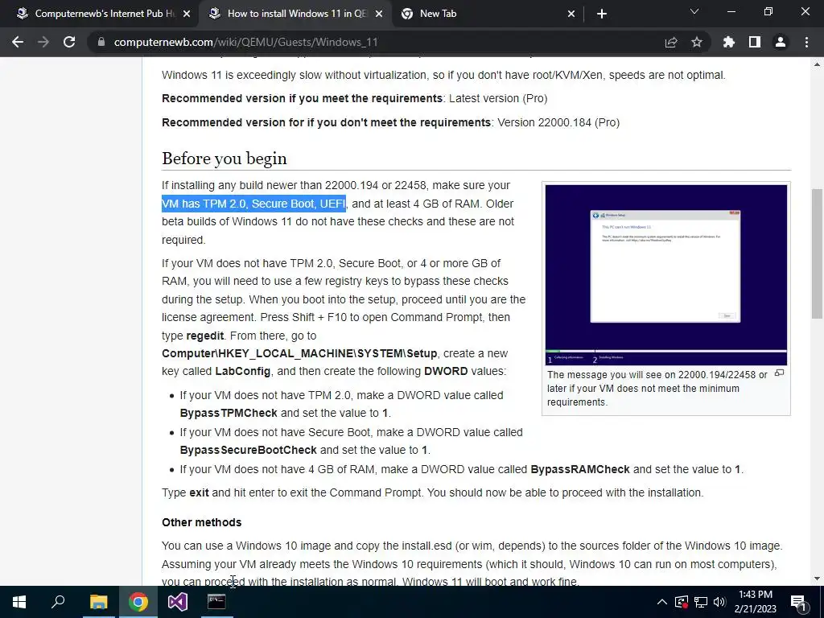This screenshot has height=618, width=824.
Task: Open the volume control tray icon
Action: [x=719, y=602]
